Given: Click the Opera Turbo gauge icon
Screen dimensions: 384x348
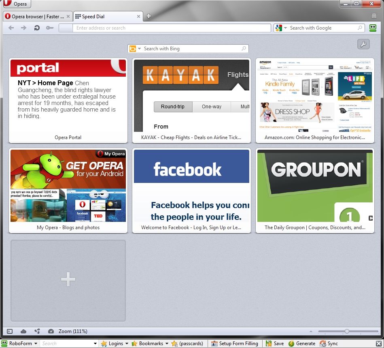Looking at the screenshot, I should [51, 331].
